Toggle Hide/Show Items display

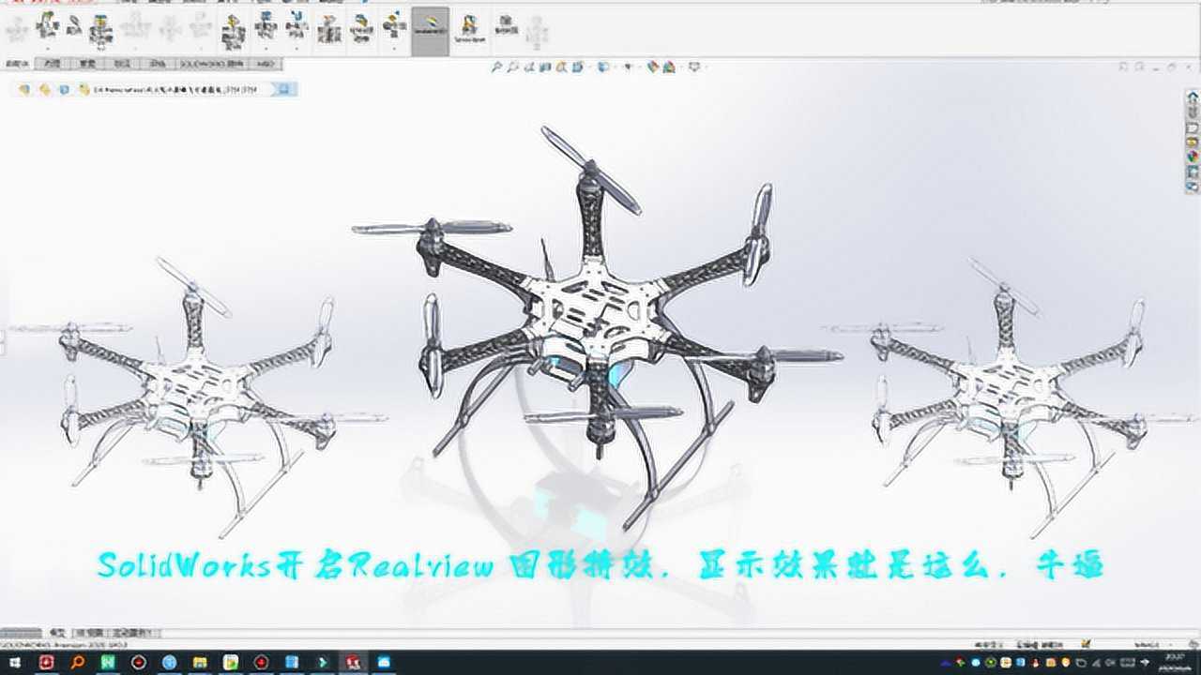point(628,67)
